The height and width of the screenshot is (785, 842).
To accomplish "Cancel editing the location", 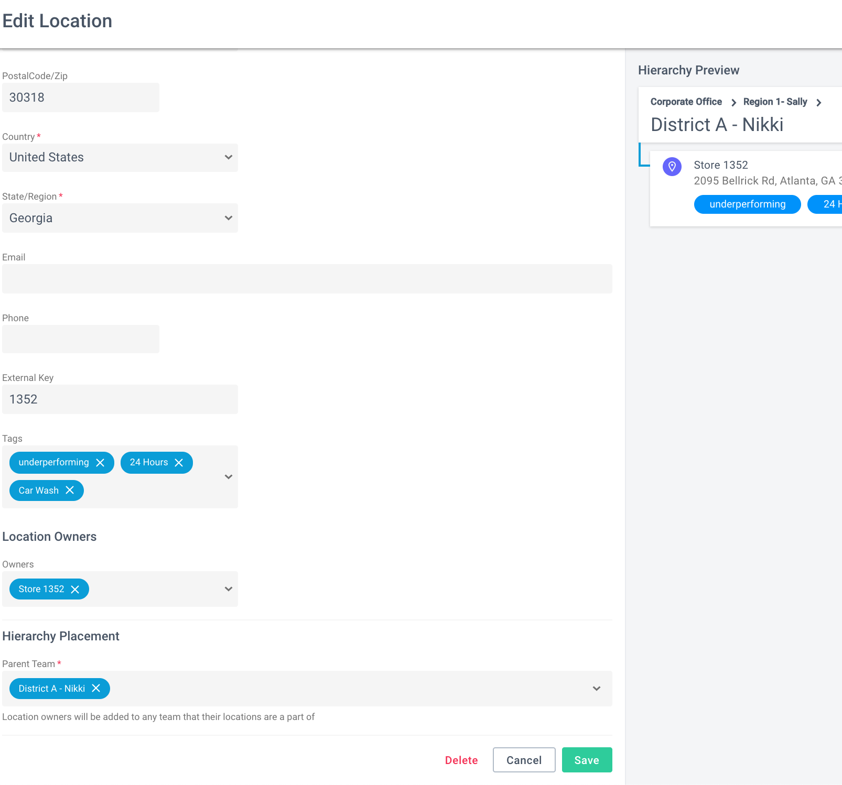I will [x=524, y=760].
